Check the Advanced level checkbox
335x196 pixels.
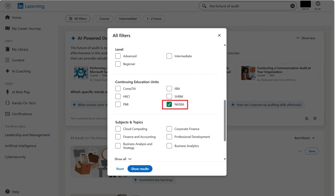click(118, 56)
